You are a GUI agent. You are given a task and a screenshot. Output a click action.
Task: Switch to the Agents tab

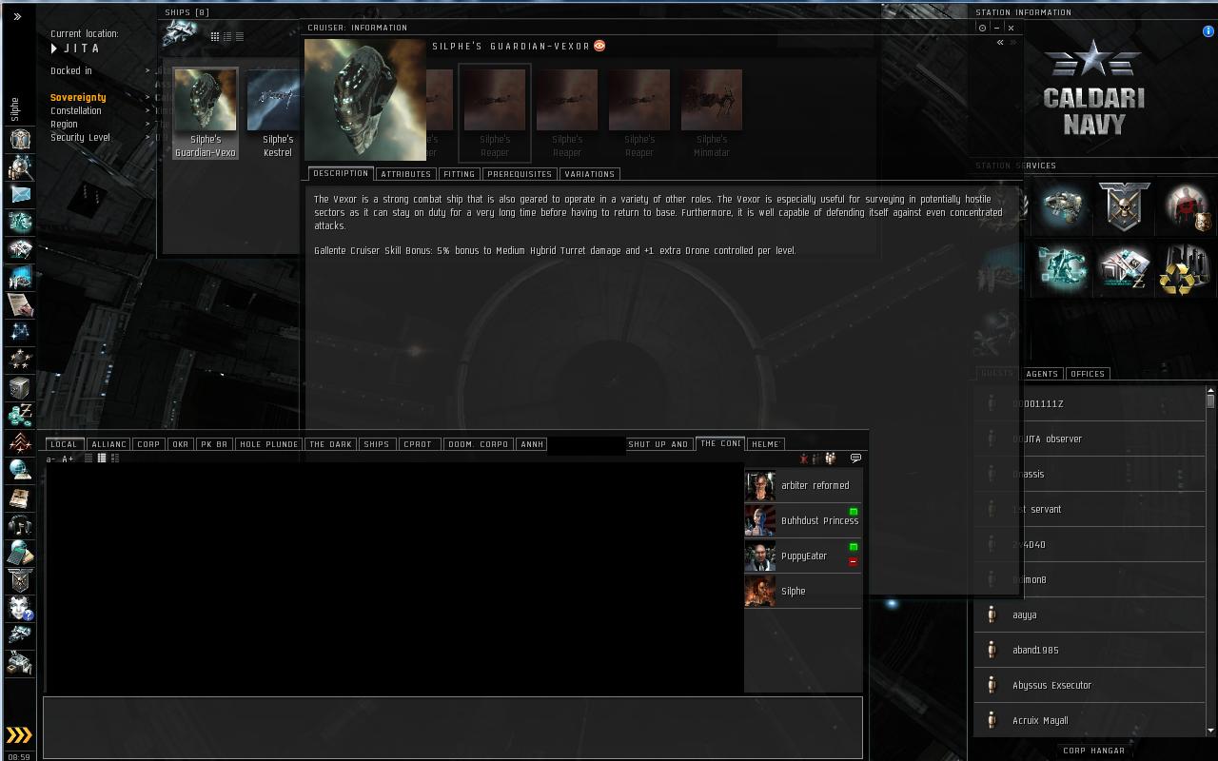coord(1042,374)
